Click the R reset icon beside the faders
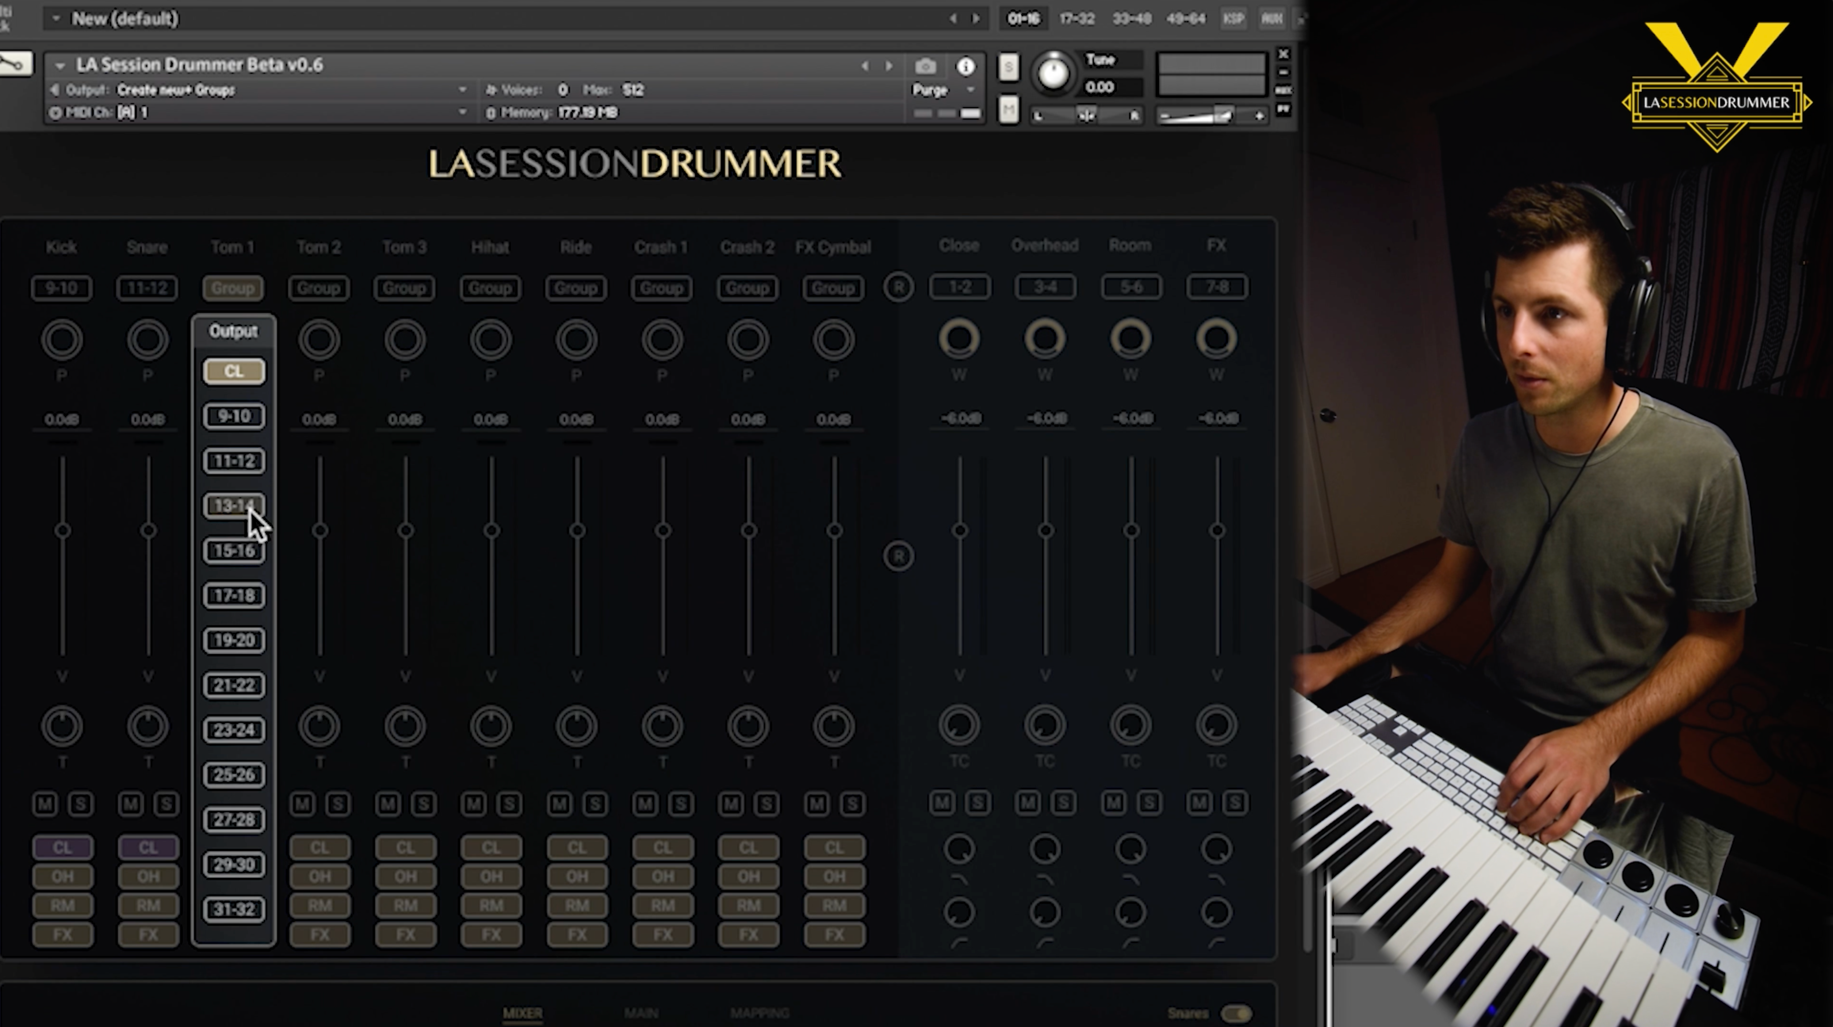 899,556
